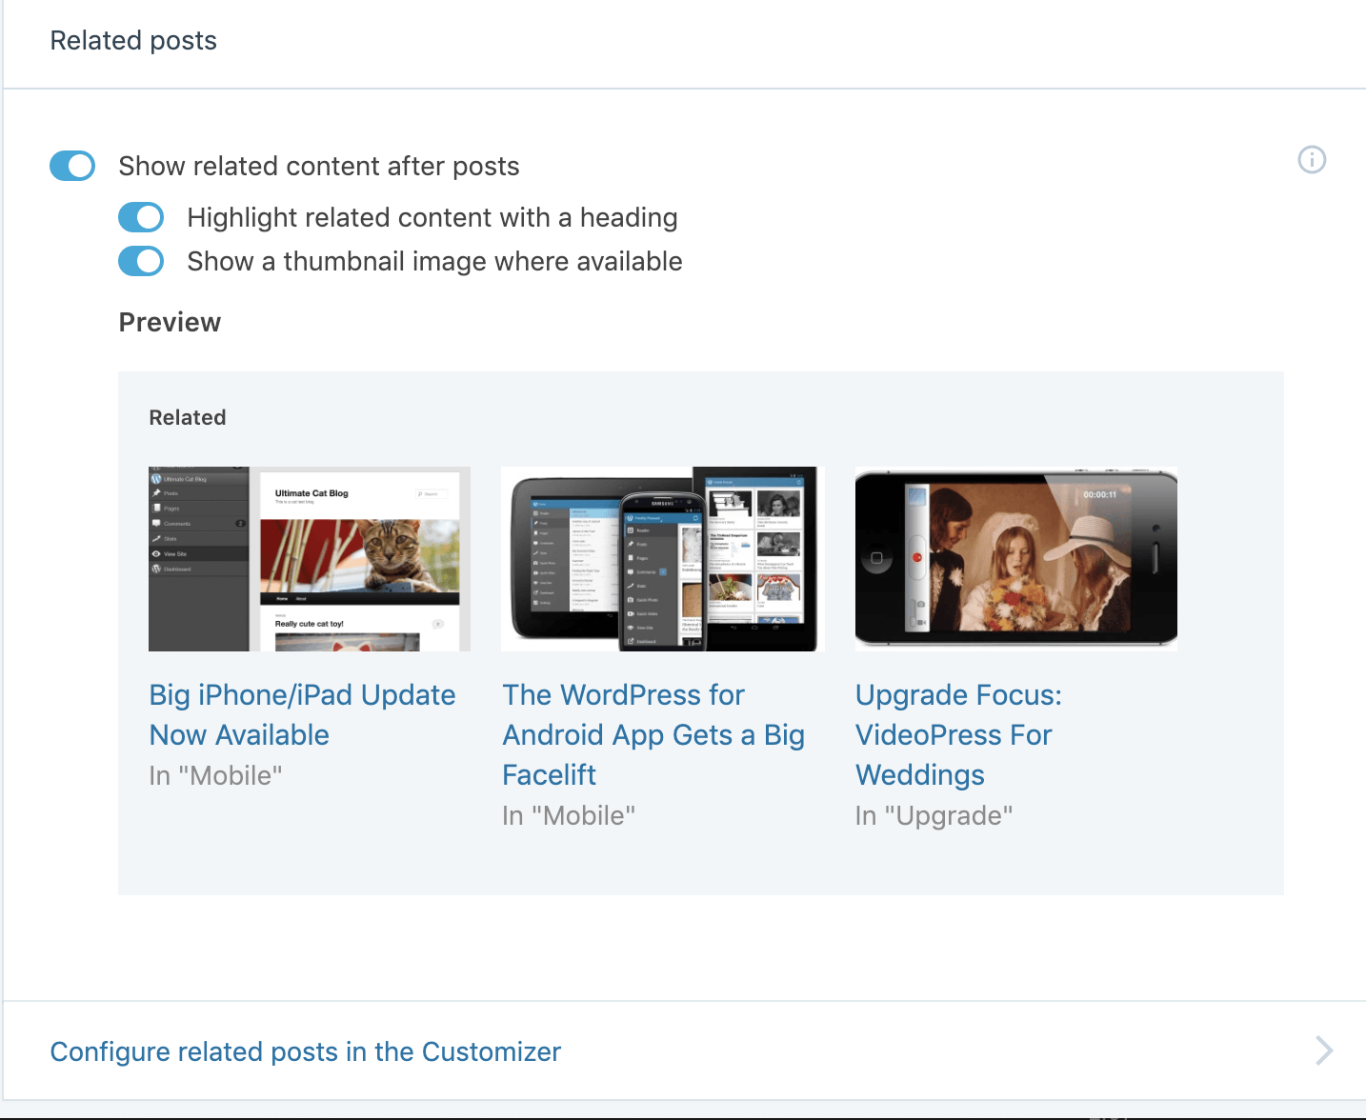Open Configure related posts in the Customizer

click(305, 1051)
